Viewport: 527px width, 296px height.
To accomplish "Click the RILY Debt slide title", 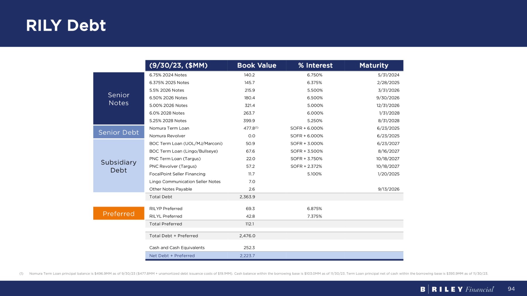I will [66, 25].
